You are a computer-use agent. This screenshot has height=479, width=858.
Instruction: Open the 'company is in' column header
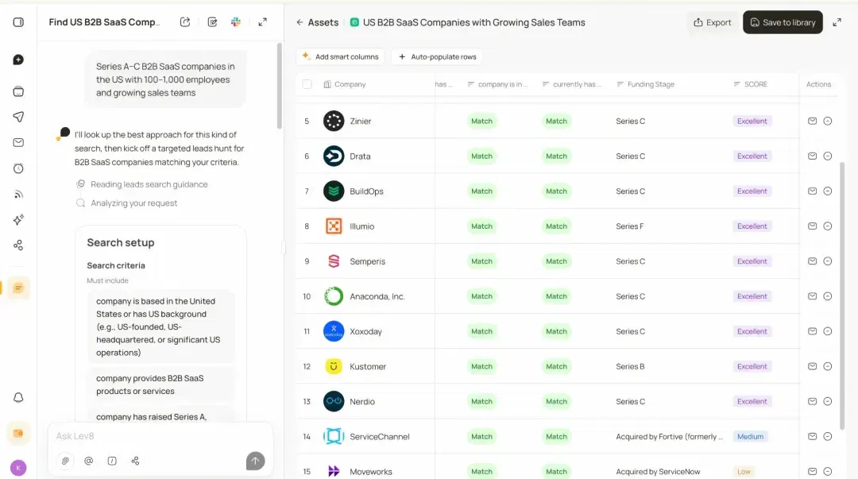(498, 84)
